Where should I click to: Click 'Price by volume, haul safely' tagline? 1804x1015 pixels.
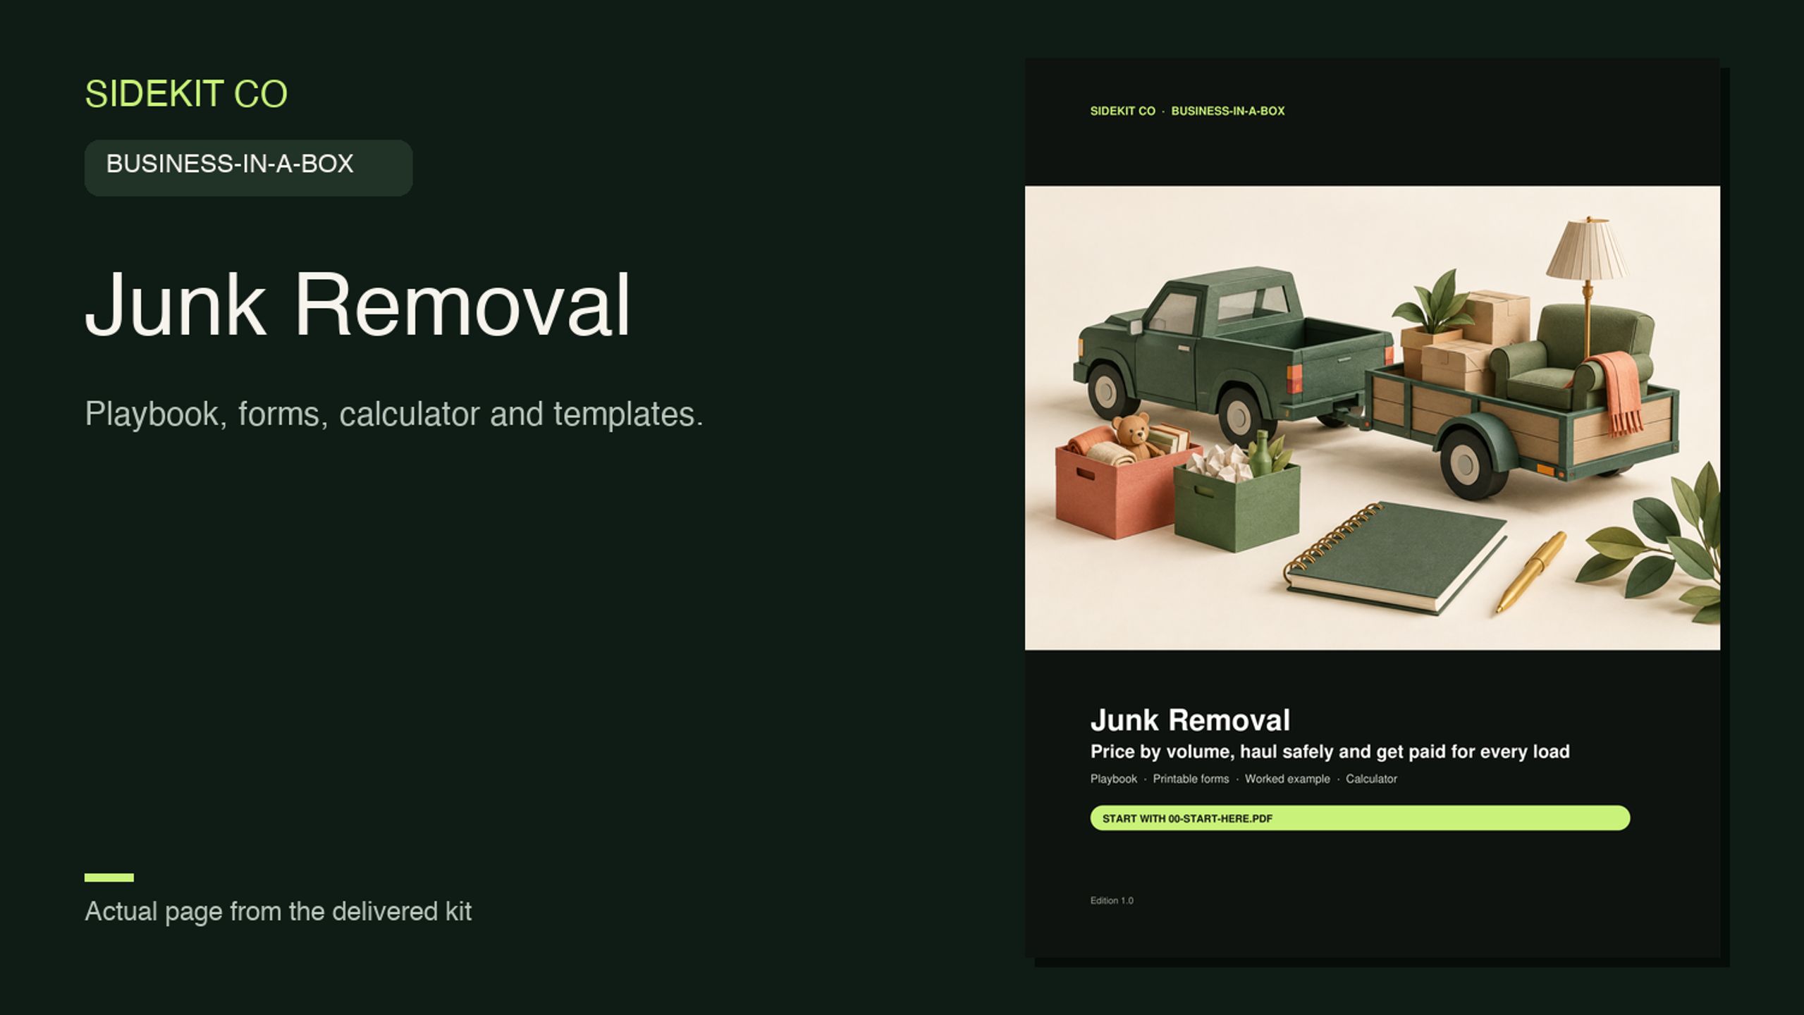tap(1330, 751)
